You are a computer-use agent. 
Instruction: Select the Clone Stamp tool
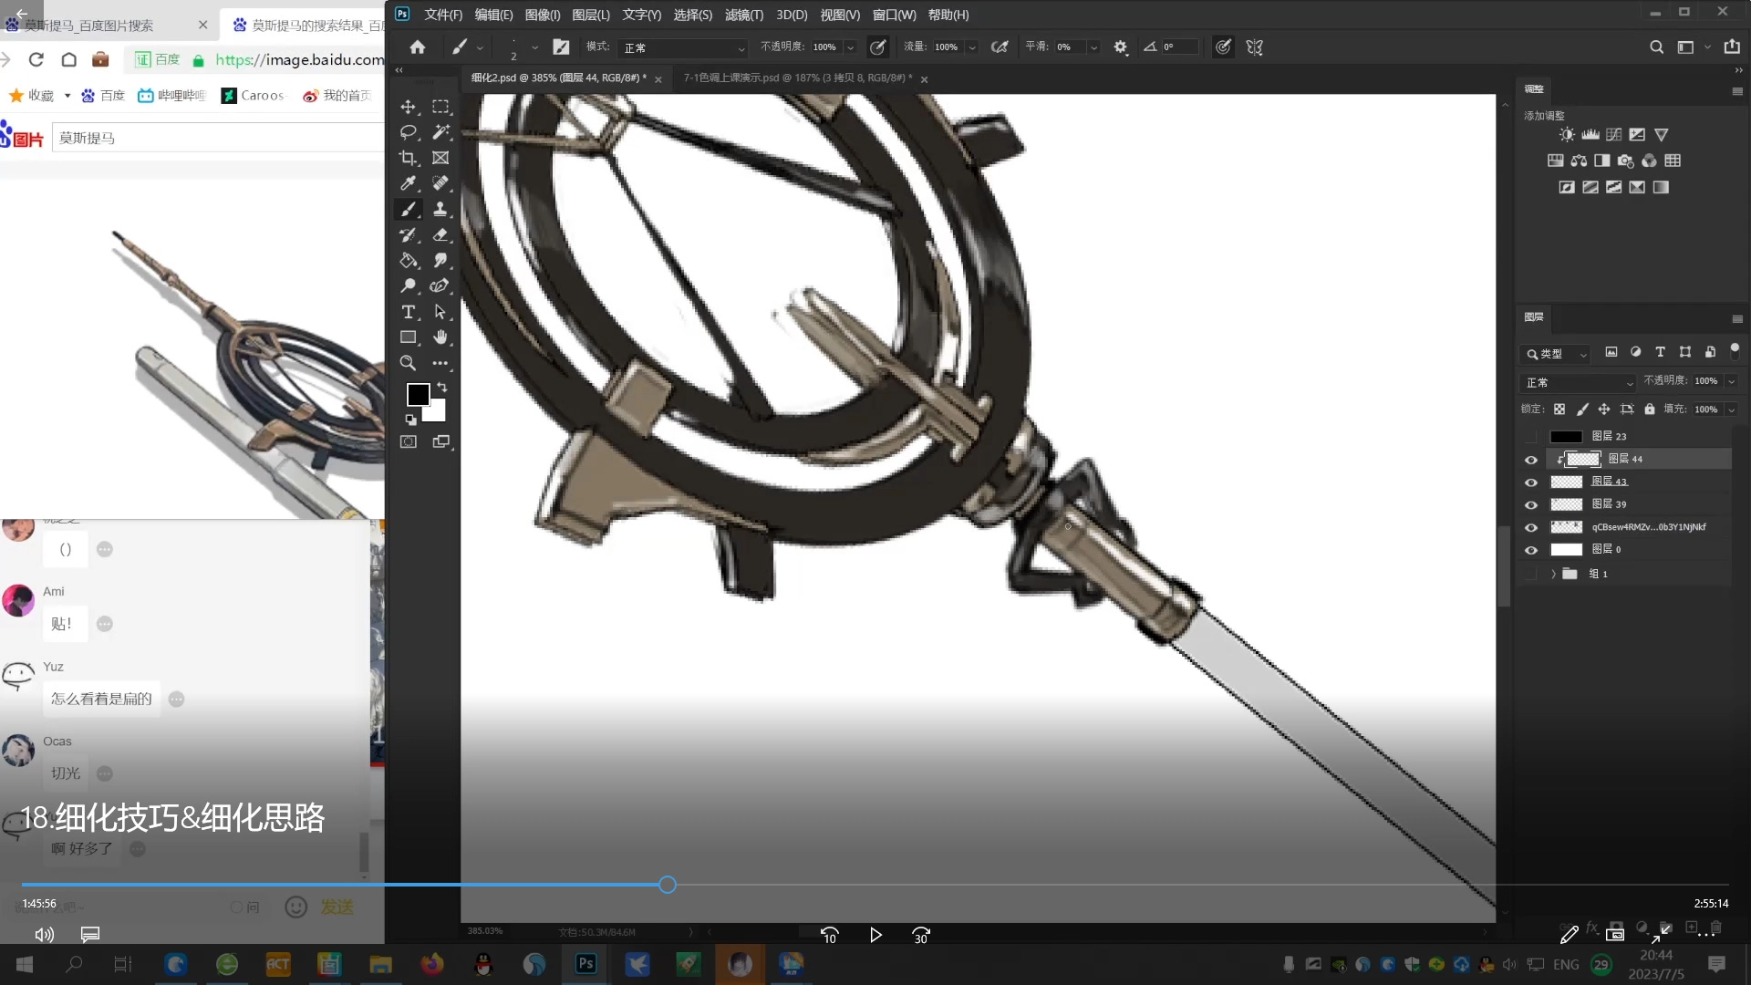(440, 209)
